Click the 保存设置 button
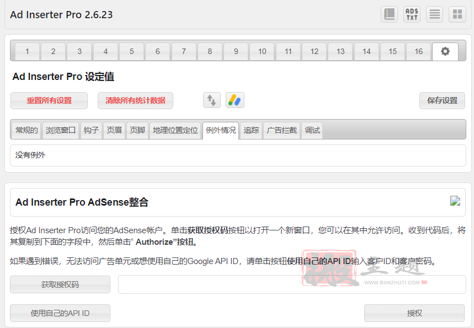The height and width of the screenshot is (328, 474). click(x=442, y=100)
